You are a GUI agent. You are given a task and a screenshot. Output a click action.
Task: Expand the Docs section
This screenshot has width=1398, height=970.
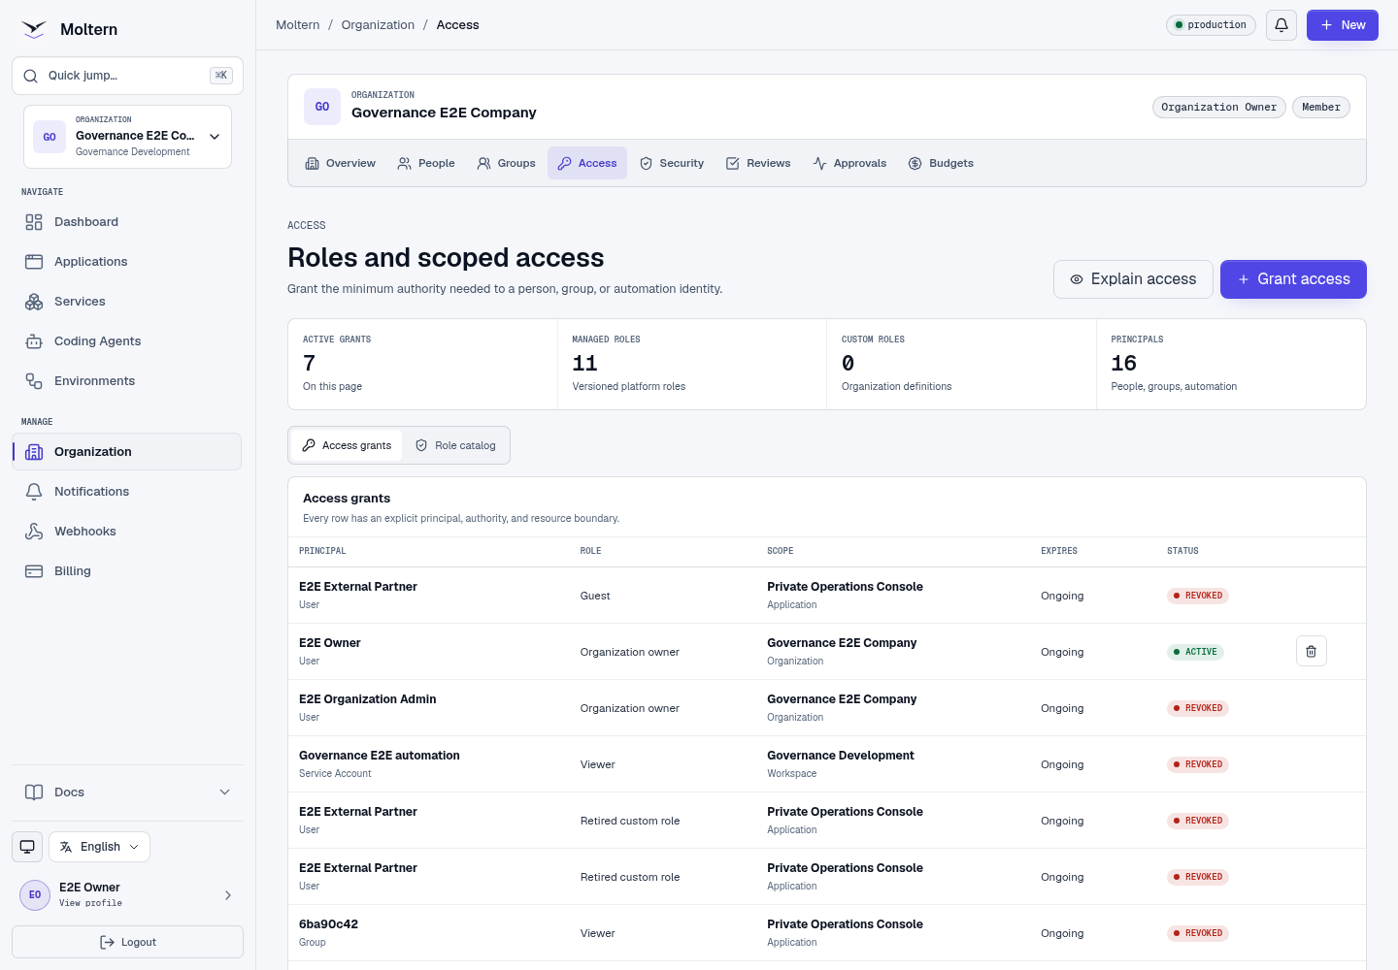coord(127,792)
